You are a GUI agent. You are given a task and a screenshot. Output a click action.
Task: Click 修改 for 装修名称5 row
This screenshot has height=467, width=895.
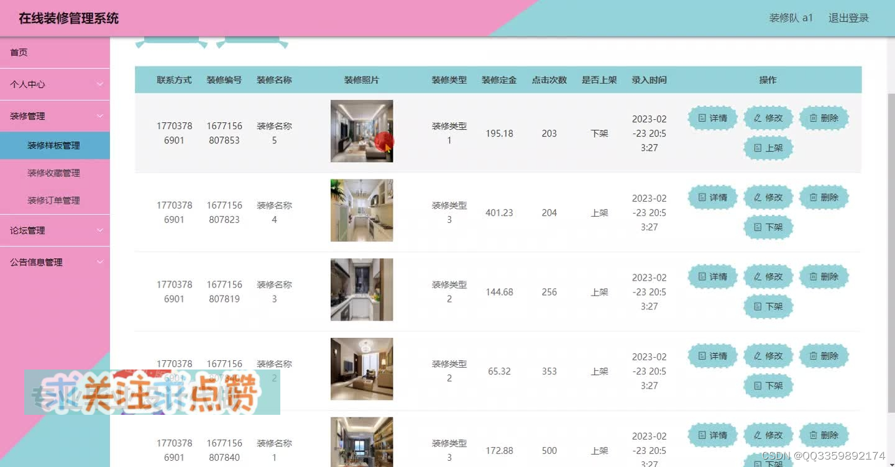[768, 118]
